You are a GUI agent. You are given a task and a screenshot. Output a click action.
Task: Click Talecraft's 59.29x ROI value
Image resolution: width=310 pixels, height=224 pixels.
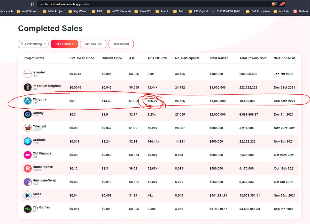(x=153, y=128)
